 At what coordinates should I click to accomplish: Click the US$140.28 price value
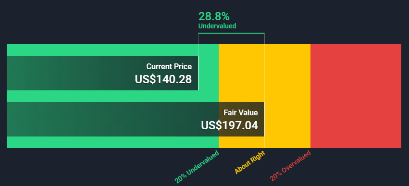(x=163, y=79)
